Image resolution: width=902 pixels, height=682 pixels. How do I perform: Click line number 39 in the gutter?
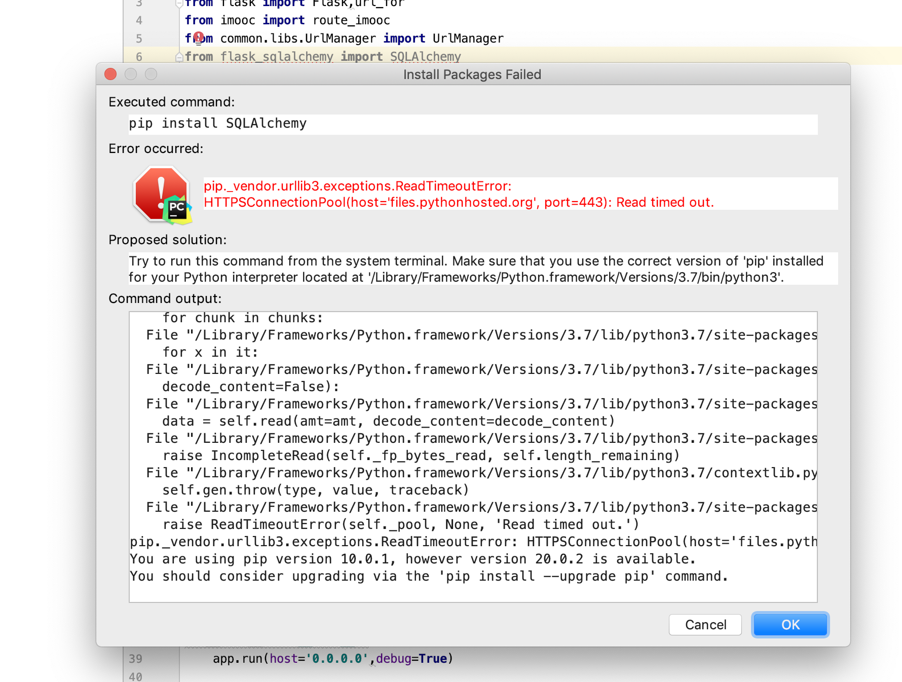[136, 658]
